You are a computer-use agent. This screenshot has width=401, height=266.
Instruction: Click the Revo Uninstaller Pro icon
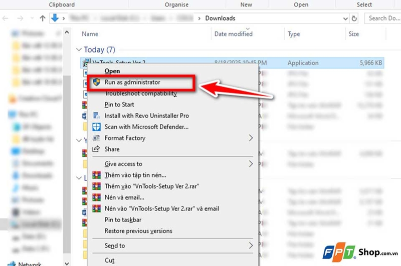pos(96,116)
